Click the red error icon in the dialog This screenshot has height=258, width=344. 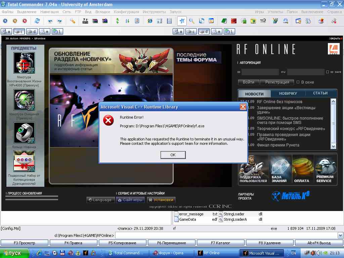pos(109,120)
